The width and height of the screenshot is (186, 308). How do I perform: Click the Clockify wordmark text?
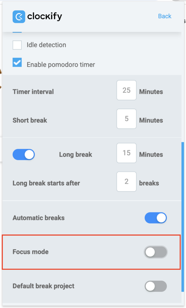point(45,17)
